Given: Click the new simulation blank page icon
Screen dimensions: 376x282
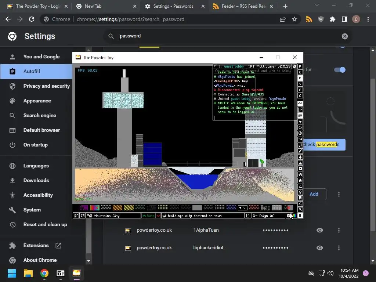Looking at the screenshot, I should click(x=248, y=216).
